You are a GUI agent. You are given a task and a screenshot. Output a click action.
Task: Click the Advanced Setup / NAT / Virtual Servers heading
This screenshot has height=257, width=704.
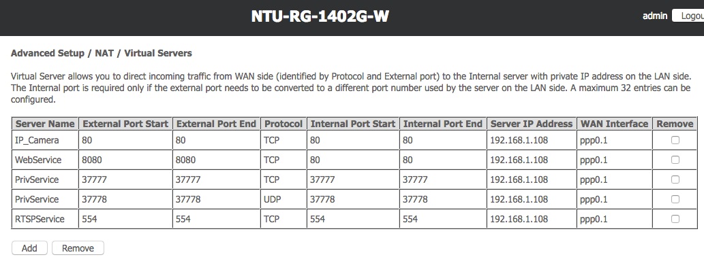tap(102, 53)
